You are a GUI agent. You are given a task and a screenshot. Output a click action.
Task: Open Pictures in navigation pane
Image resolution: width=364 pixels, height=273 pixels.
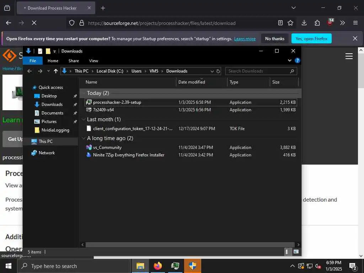click(49, 122)
